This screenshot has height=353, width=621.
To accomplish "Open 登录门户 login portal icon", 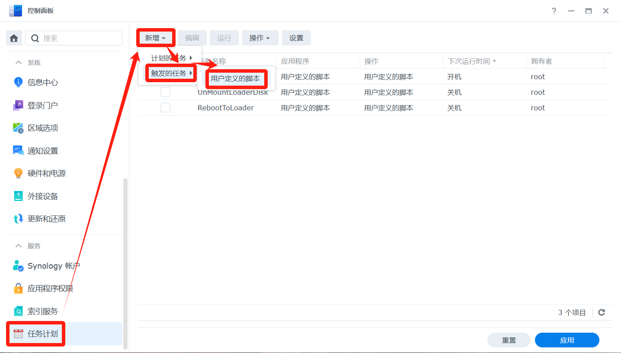I will point(18,105).
